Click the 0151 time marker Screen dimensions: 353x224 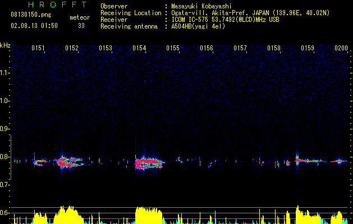[38, 48]
